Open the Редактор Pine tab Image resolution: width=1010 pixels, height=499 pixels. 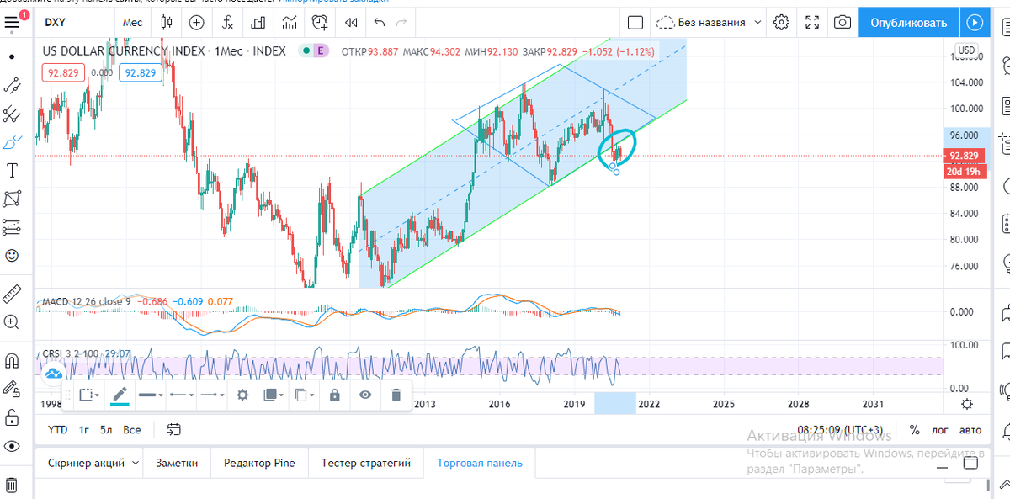click(259, 463)
